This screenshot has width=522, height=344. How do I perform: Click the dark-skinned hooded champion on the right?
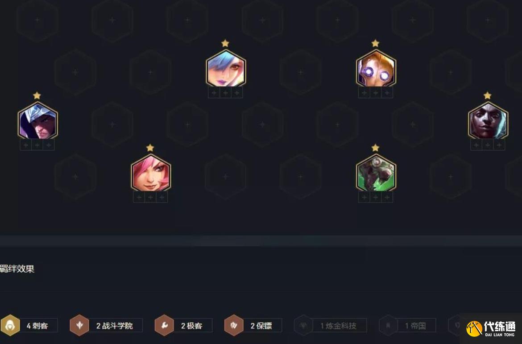click(488, 120)
